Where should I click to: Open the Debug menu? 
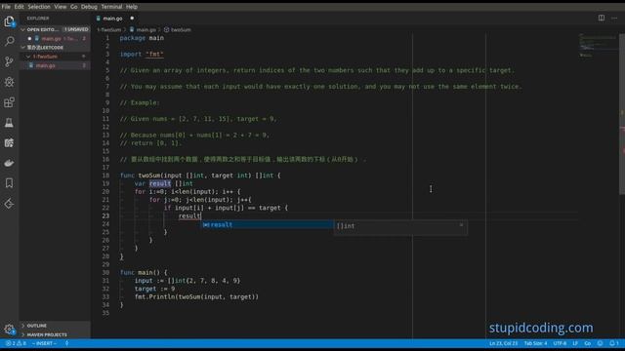click(x=89, y=7)
